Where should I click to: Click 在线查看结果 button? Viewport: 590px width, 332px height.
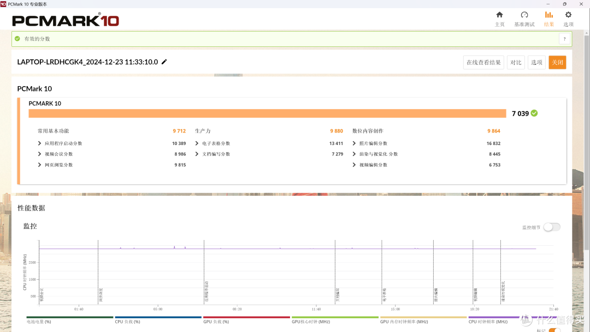click(483, 62)
